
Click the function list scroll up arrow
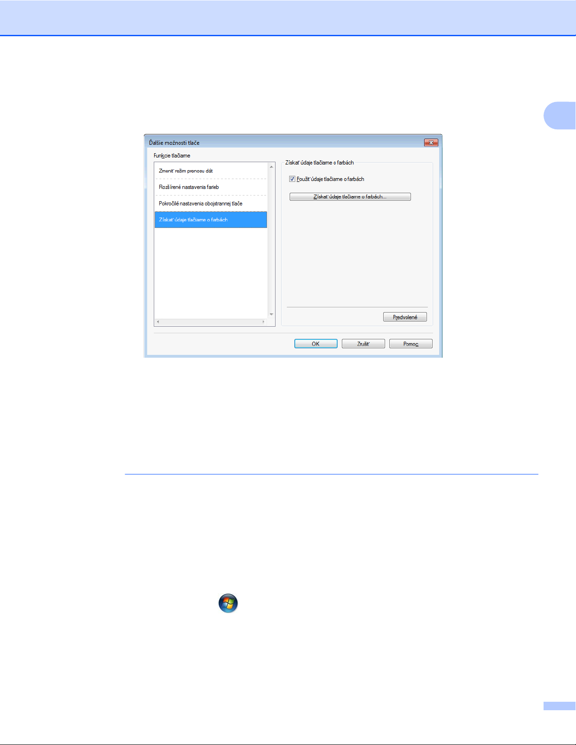(271, 167)
